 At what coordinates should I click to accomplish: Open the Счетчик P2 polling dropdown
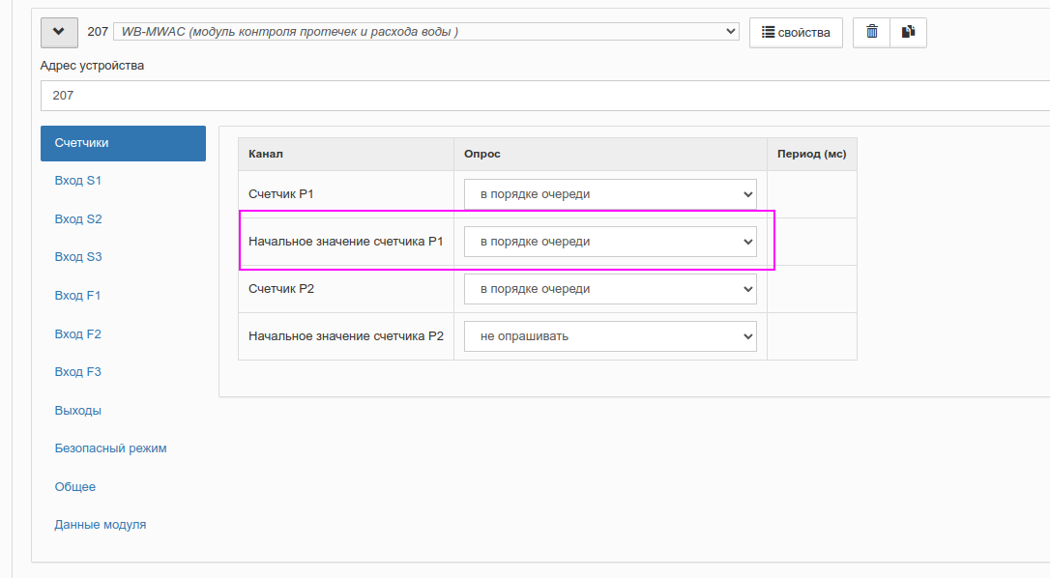(610, 289)
